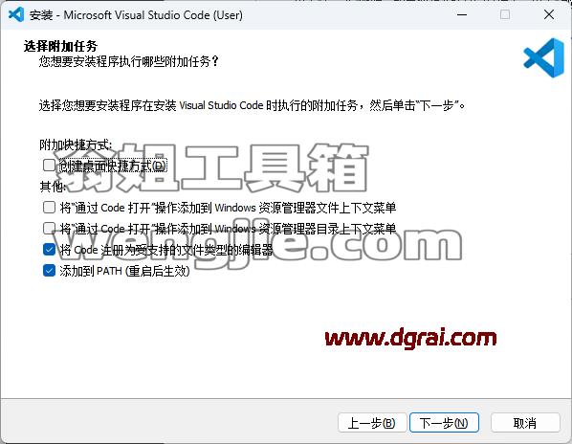This screenshot has height=444, width=572.
Task: Close the installer window
Action: pyautogui.click(x=549, y=15)
